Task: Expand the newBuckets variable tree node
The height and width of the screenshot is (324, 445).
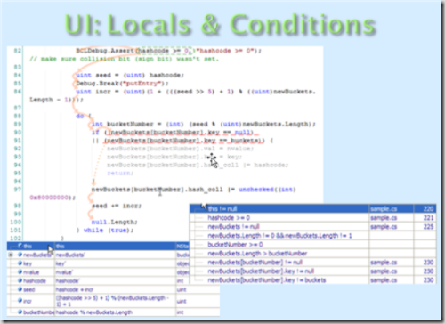Action: tap(11, 255)
